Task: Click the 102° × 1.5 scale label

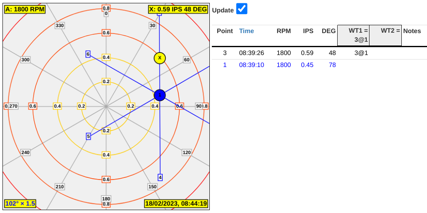Action: (x=20, y=203)
